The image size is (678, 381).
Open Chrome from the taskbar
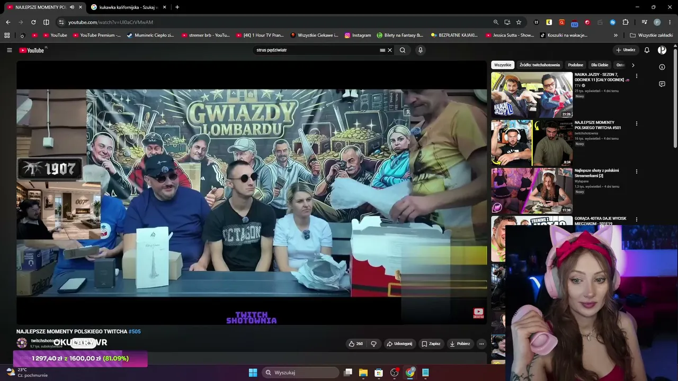point(410,373)
